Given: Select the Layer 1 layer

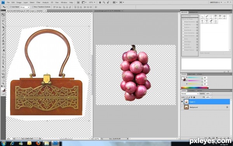Looking at the screenshot, I should click(x=205, y=102).
